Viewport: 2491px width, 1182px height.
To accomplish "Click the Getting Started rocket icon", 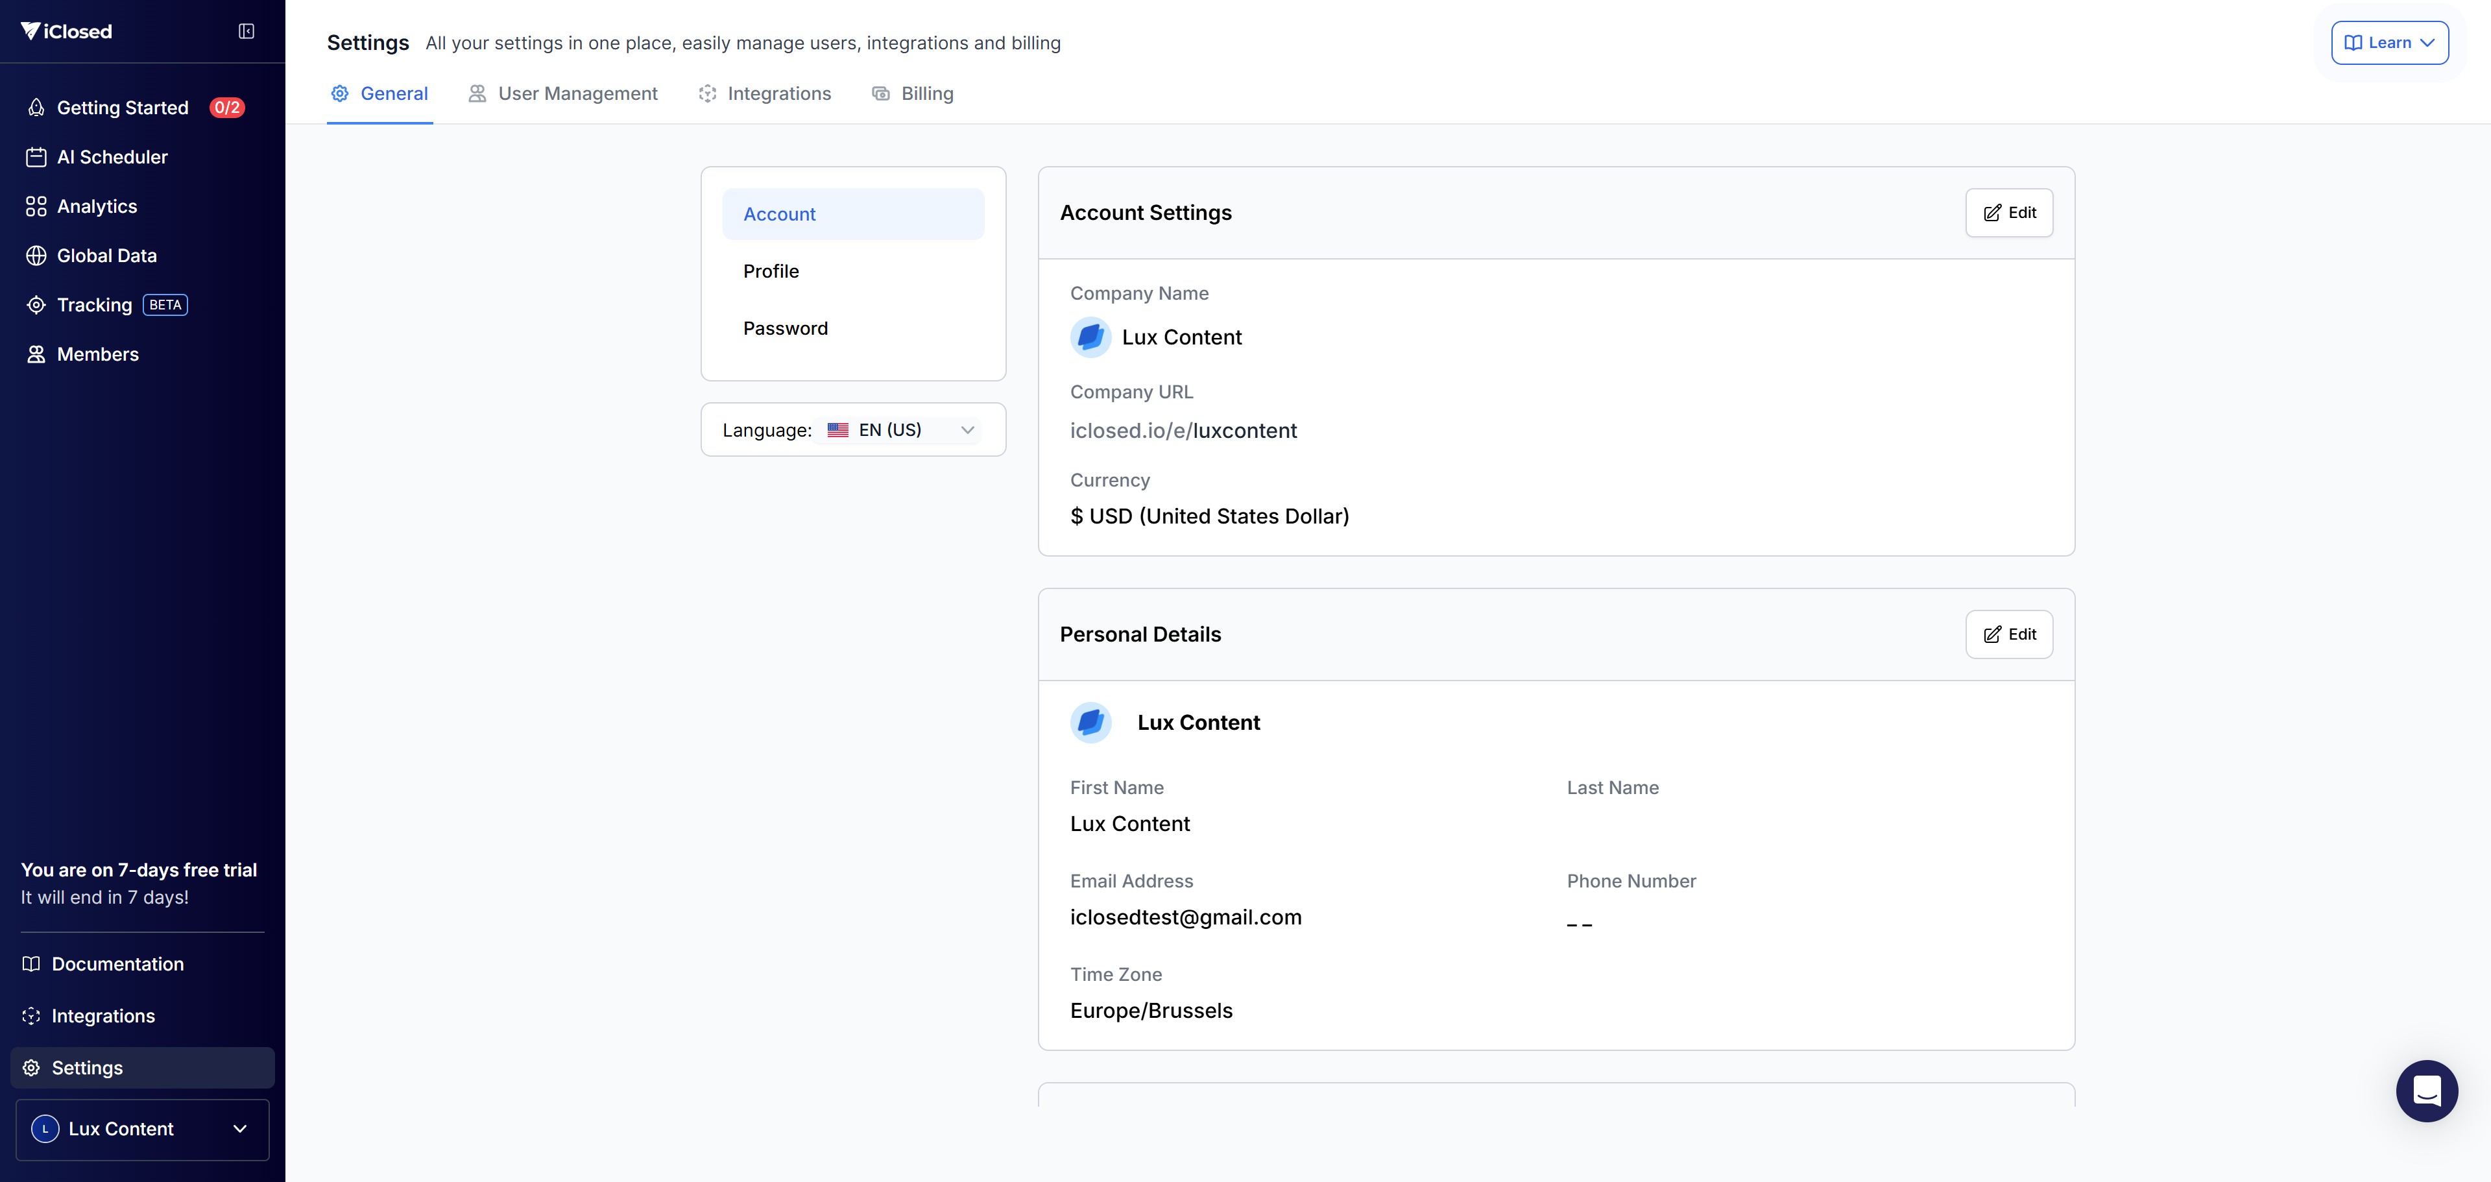I will [x=36, y=108].
